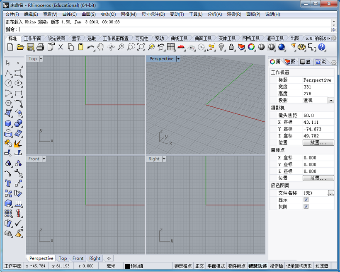This screenshot has width=340, height=272.
Task: Open the 渲染(R) menu
Action: pos(233,14)
